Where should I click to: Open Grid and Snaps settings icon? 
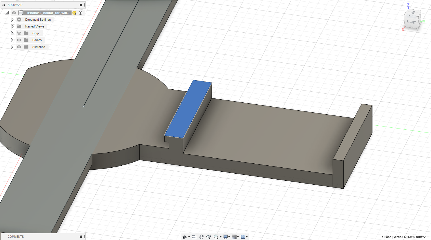(x=234, y=237)
